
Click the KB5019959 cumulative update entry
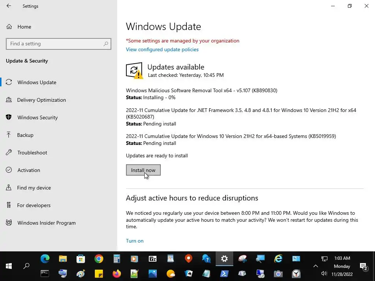click(x=231, y=136)
